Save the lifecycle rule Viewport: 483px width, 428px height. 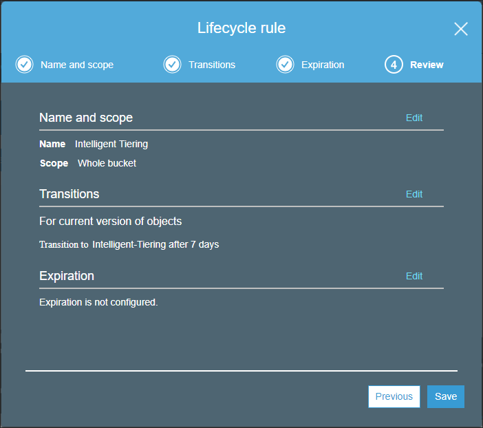click(x=446, y=396)
